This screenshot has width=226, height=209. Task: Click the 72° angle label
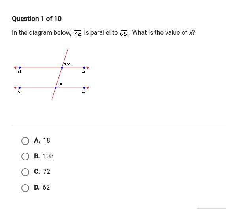point(67,65)
